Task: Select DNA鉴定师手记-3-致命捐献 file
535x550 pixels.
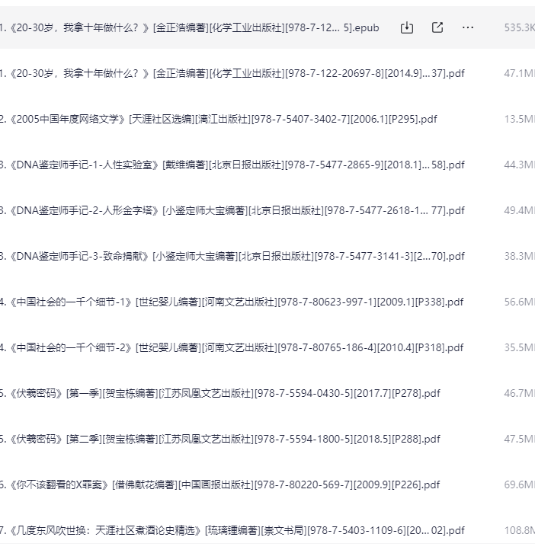Action: (229, 256)
